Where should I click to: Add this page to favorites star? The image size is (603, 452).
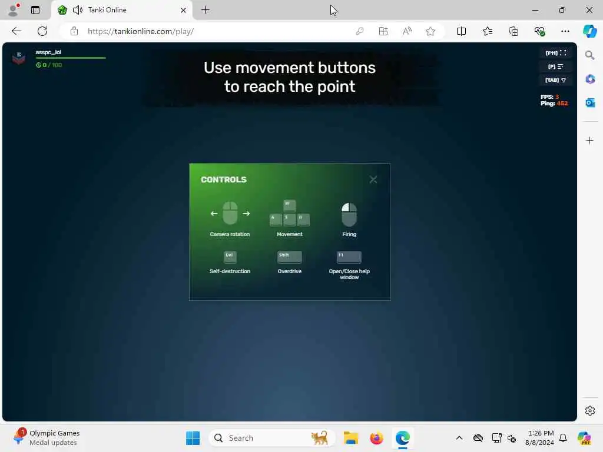(x=430, y=32)
